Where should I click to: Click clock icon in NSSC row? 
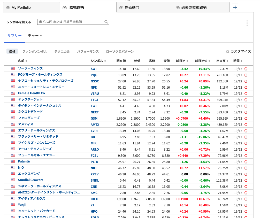point(246,81)
